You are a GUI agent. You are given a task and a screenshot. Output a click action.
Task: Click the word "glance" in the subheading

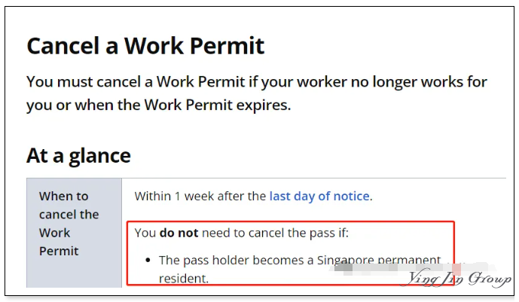pos(99,156)
